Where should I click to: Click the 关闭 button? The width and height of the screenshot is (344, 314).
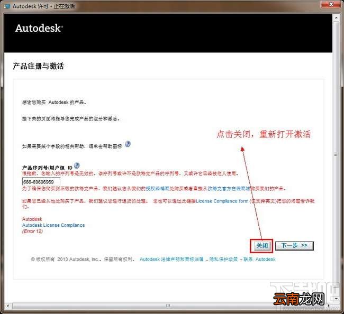tap(262, 246)
